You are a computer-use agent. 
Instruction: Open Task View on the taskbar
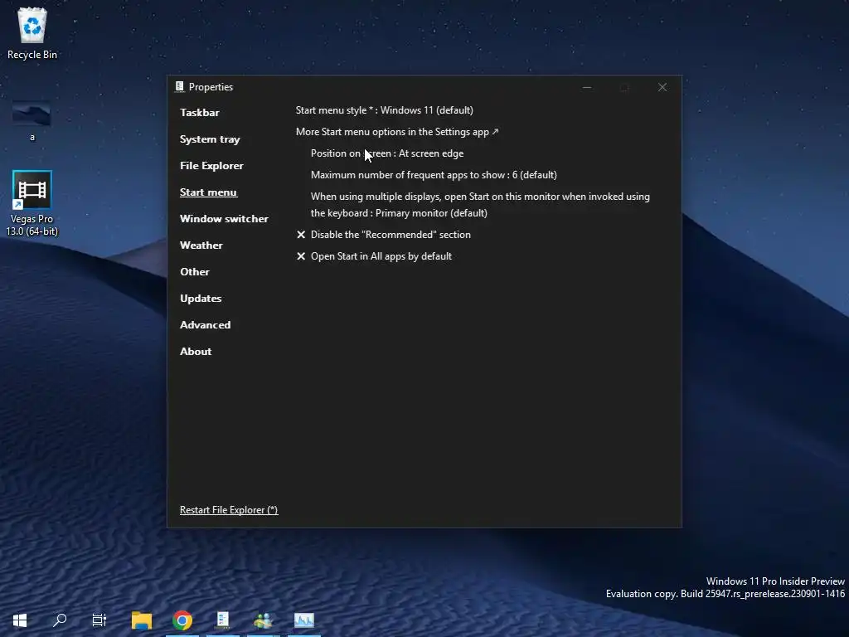(99, 620)
